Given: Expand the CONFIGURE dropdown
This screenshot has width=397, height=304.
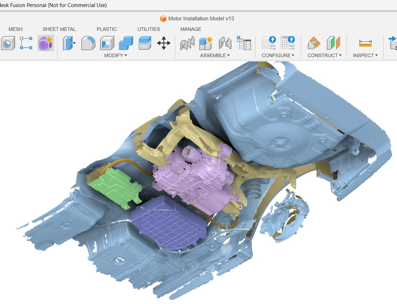Looking at the screenshot, I should [x=278, y=55].
